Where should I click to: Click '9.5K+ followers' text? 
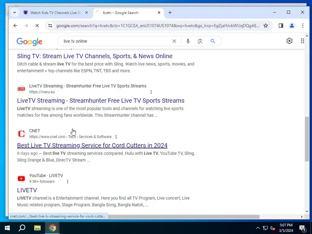42,182
